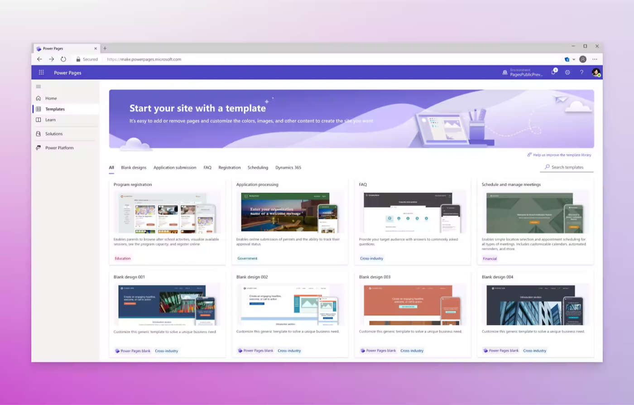This screenshot has height=405, width=634.
Task: Close the Power Pages browser tab
Action: tap(96, 48)
